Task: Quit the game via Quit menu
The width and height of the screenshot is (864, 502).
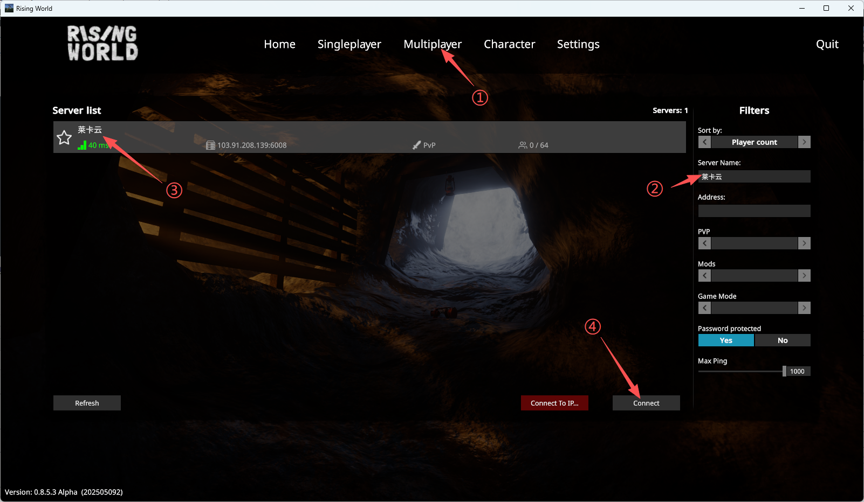Action: (x=827, y=44)
